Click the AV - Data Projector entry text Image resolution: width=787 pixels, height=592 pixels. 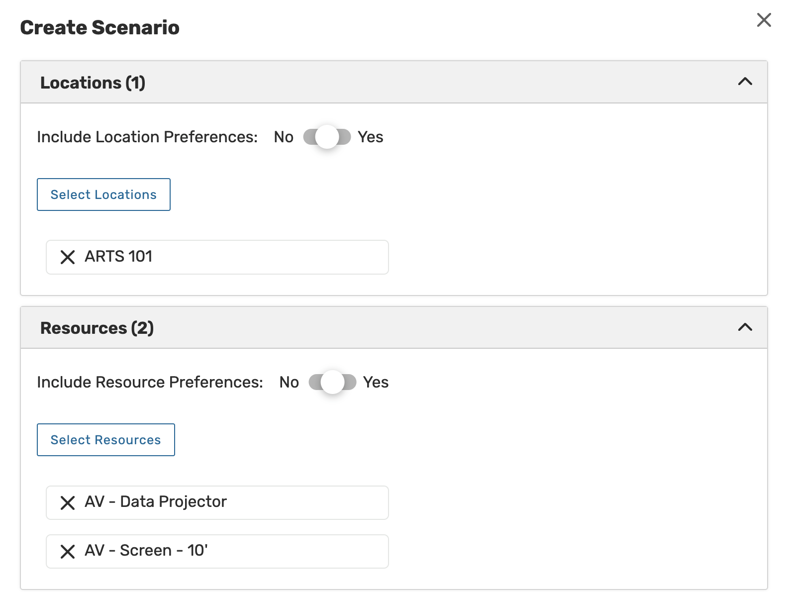click(x=156, y=502)
